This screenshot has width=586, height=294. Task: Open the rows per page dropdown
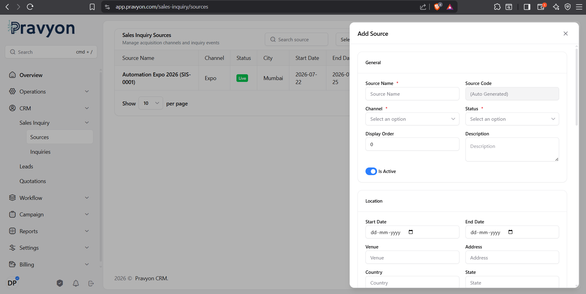pyautogui.click(x=151, y=103)
